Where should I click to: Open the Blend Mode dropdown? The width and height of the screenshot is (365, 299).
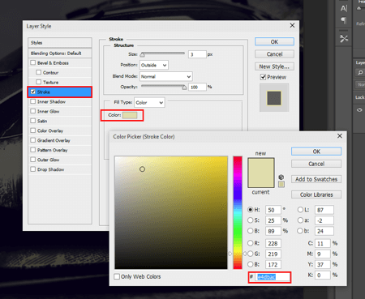(165, 76)
